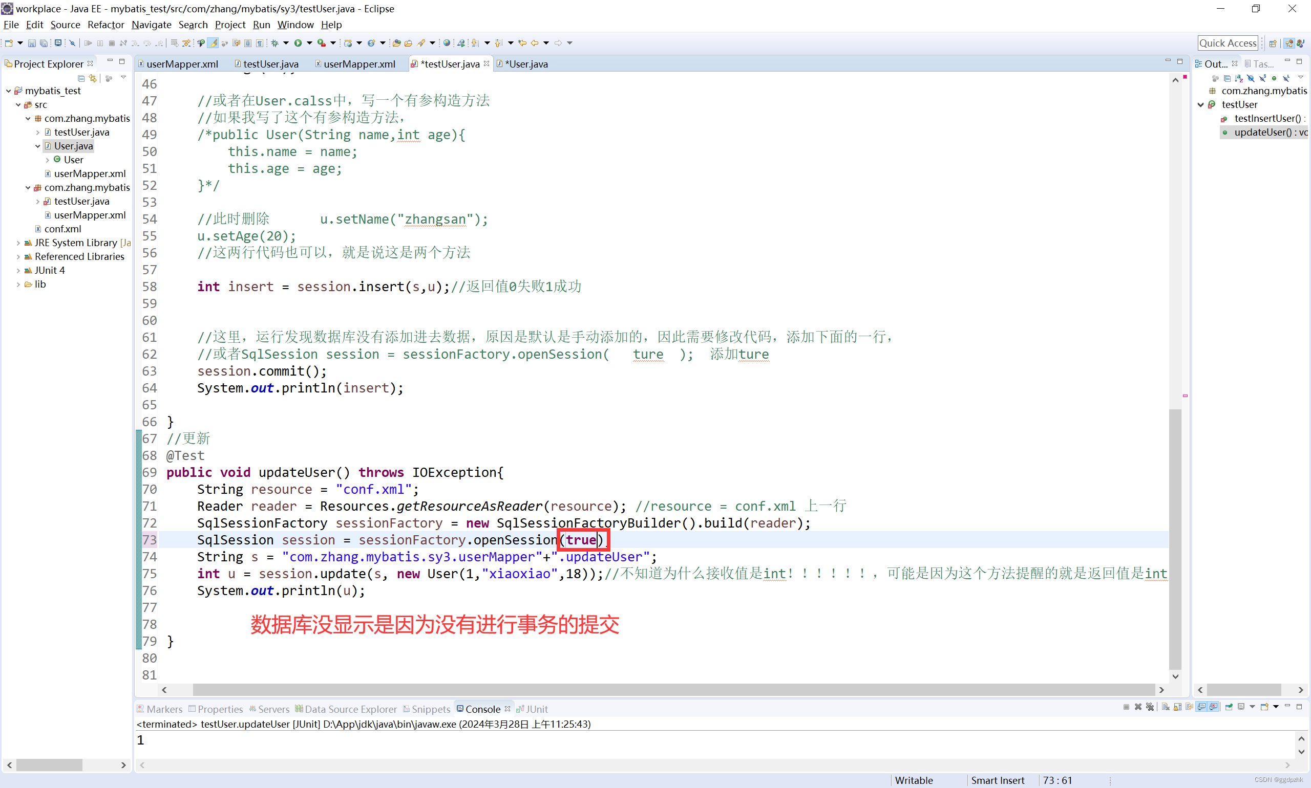Viewport: 1311px width, 788px height.
Task: Click the Quick Access search field
Action: (1228, 43)
